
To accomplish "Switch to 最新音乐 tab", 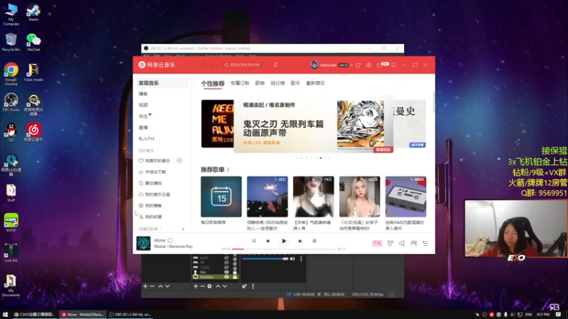I will [x=315, y=83].
